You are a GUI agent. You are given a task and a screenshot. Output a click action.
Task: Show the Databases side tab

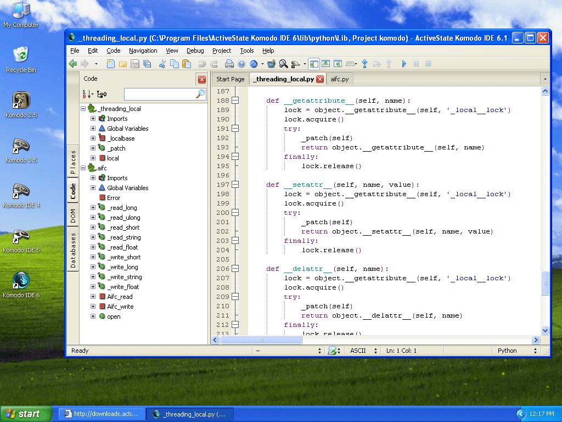click(73, 250)
